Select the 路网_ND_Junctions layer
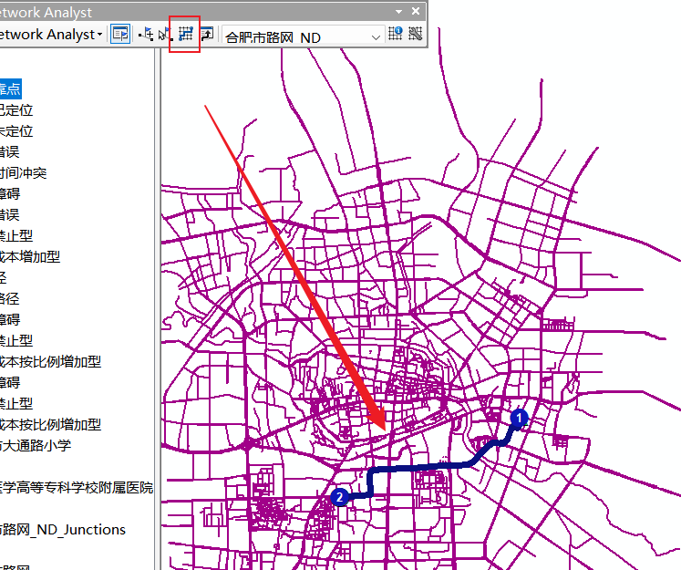This screenshot has width=681, height=570. [63, 530]
